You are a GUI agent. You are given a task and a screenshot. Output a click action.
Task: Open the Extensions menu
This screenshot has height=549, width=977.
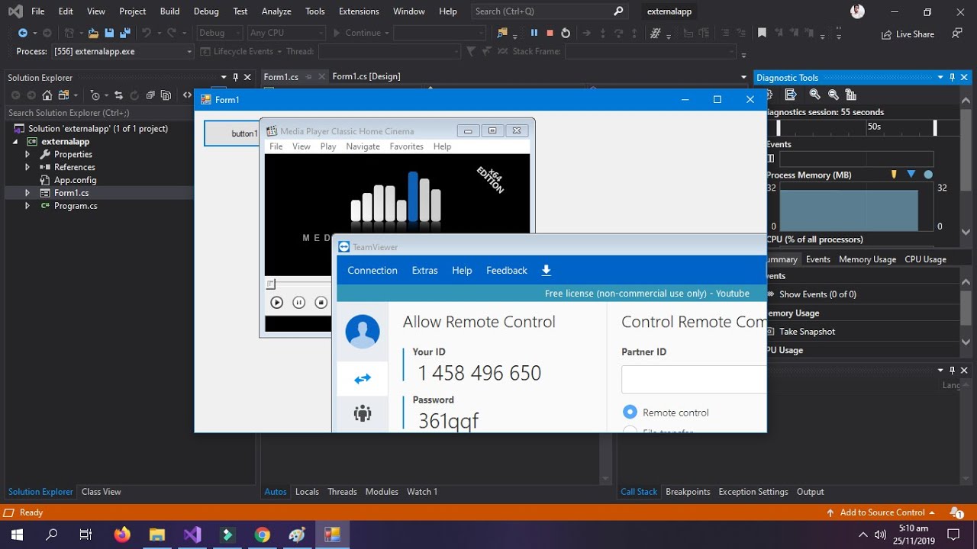359,11
